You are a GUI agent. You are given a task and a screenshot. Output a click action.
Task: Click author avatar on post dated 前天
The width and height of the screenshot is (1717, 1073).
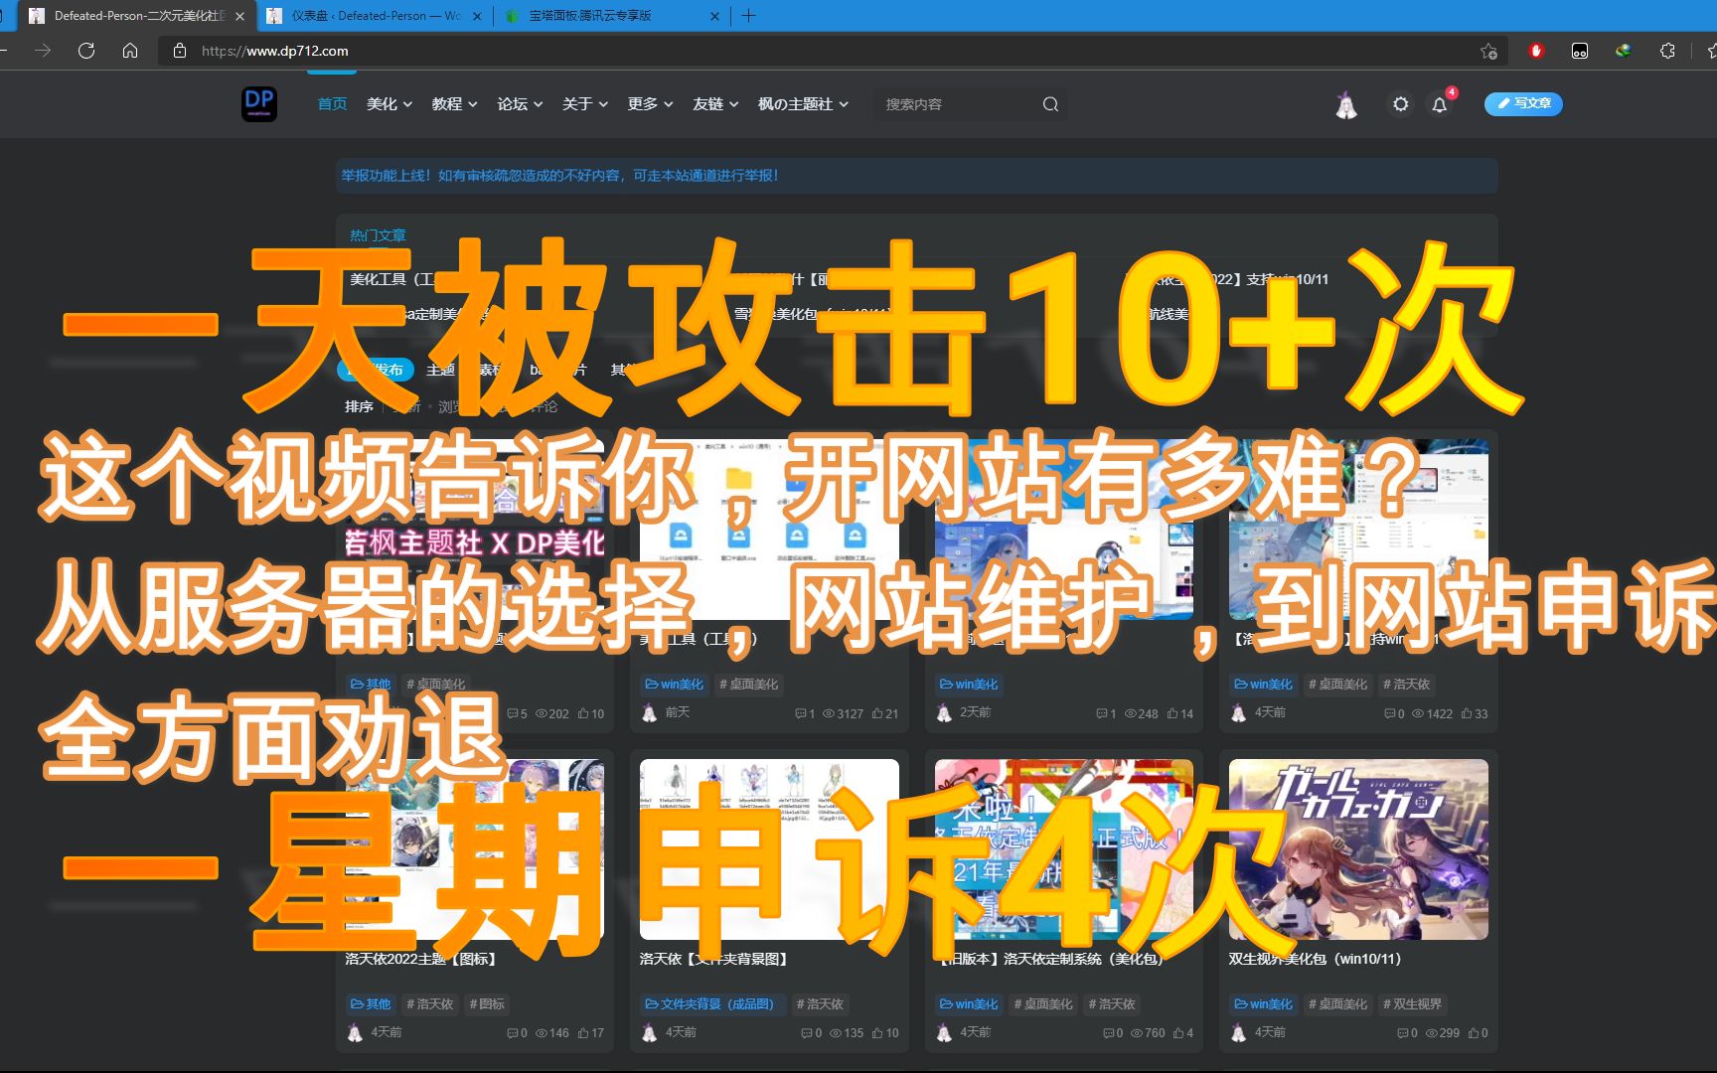click(x=649, y=712)
